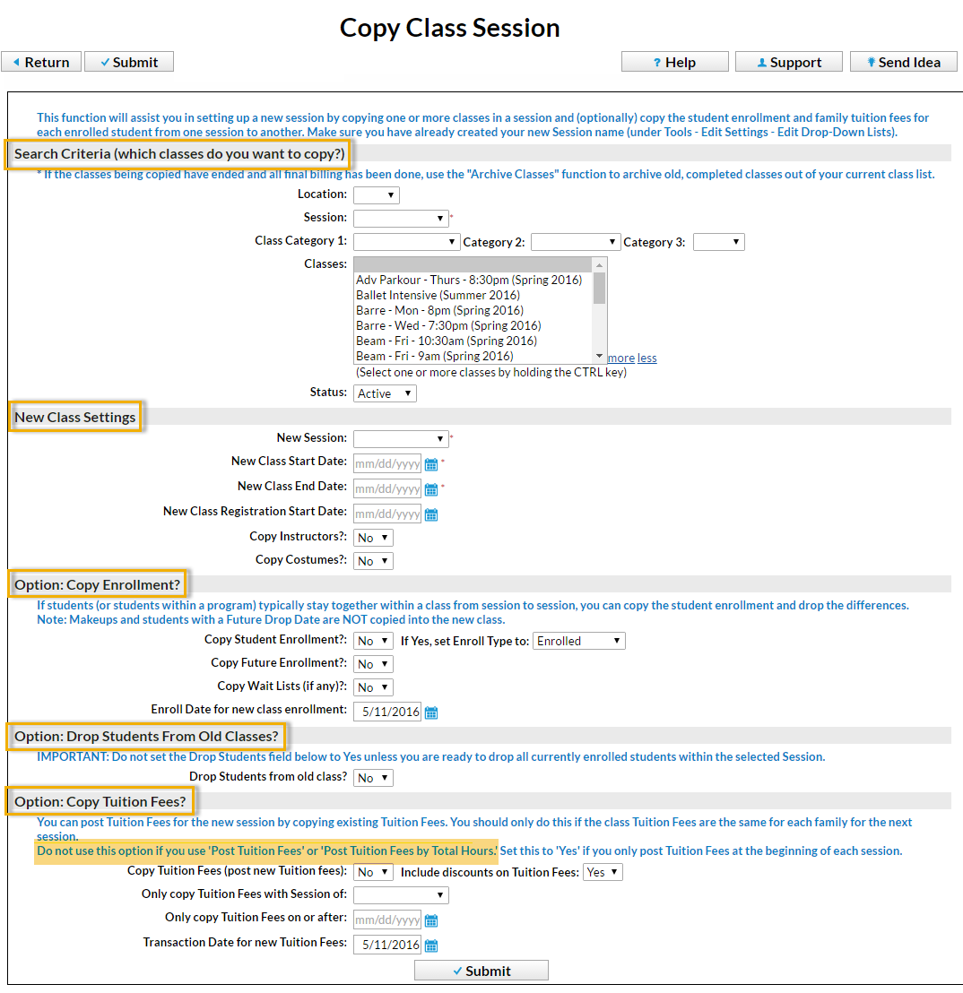
Task: Open Include discounts on Tuition Fees dropdown
Action: (x=603, y=872)
